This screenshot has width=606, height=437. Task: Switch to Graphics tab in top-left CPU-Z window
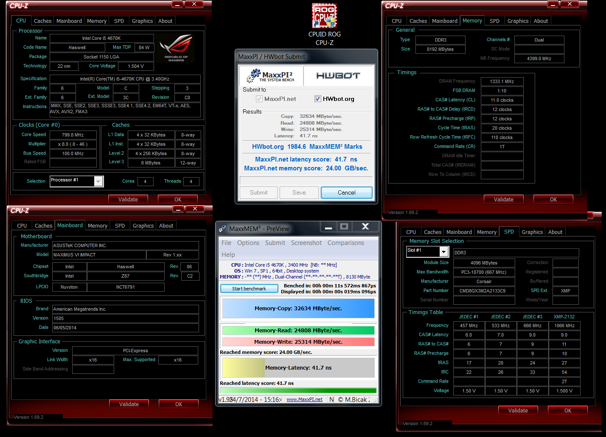(142, 21)
